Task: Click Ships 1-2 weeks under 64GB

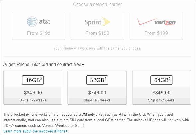Action: tap(161, 100)
